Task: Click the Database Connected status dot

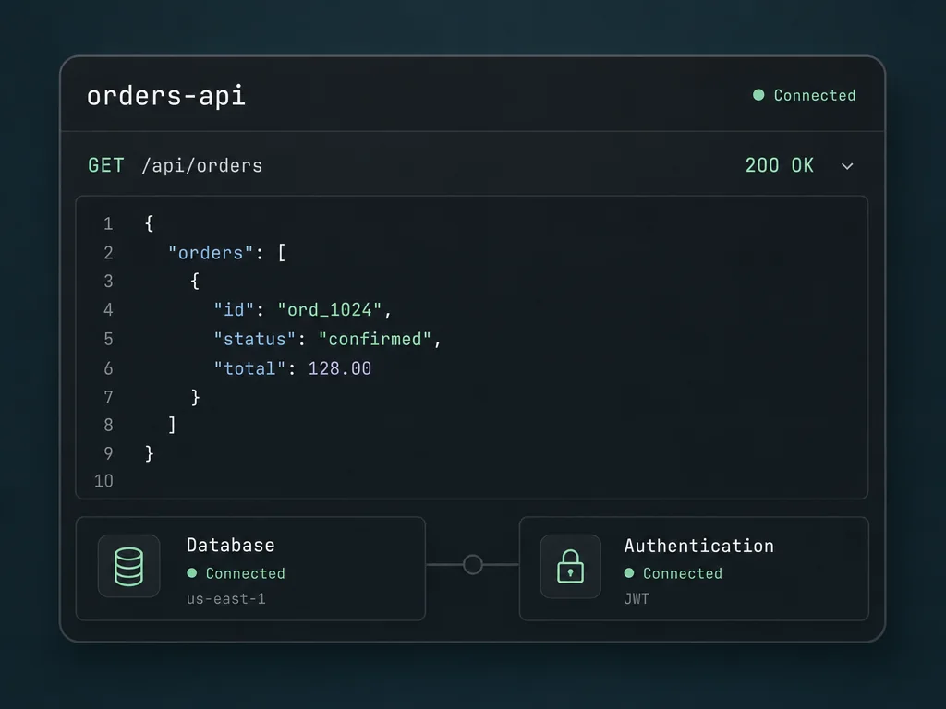Action: tap(192, 572)
